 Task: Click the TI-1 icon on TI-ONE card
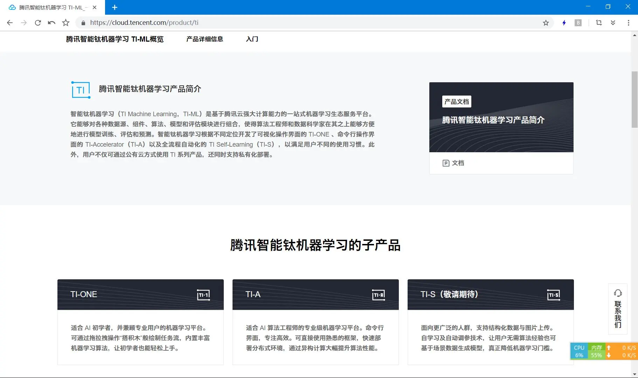coord(203,295)
